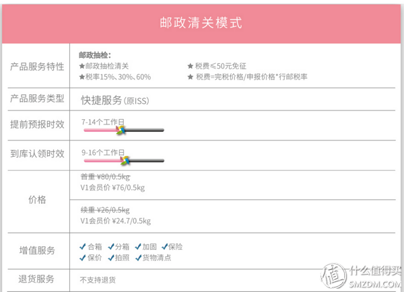
Task: Click the 邮政清关模式 pink header
Action: [x=201, y=24]
